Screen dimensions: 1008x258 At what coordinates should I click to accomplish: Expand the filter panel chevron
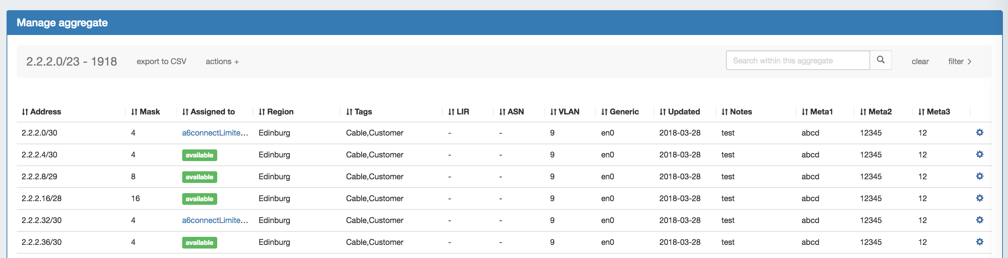[960, 62]
